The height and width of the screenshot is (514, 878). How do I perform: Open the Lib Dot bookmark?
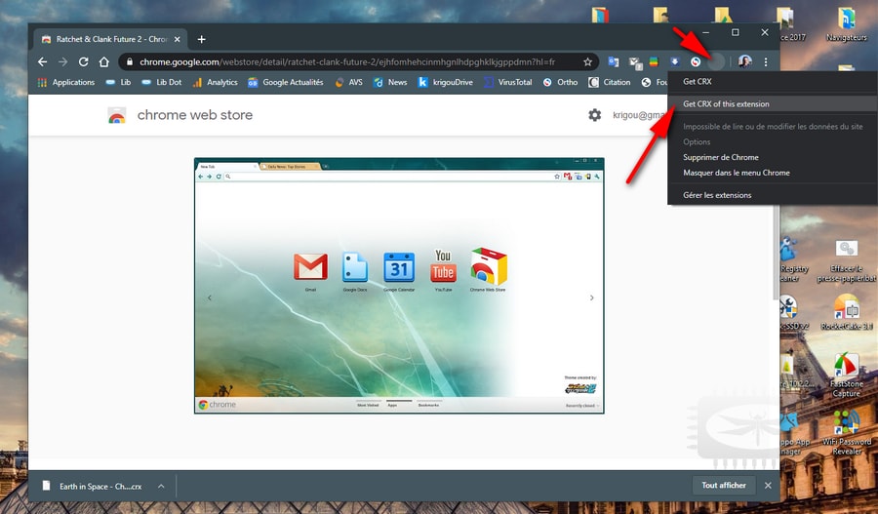(x=161, y=82)
